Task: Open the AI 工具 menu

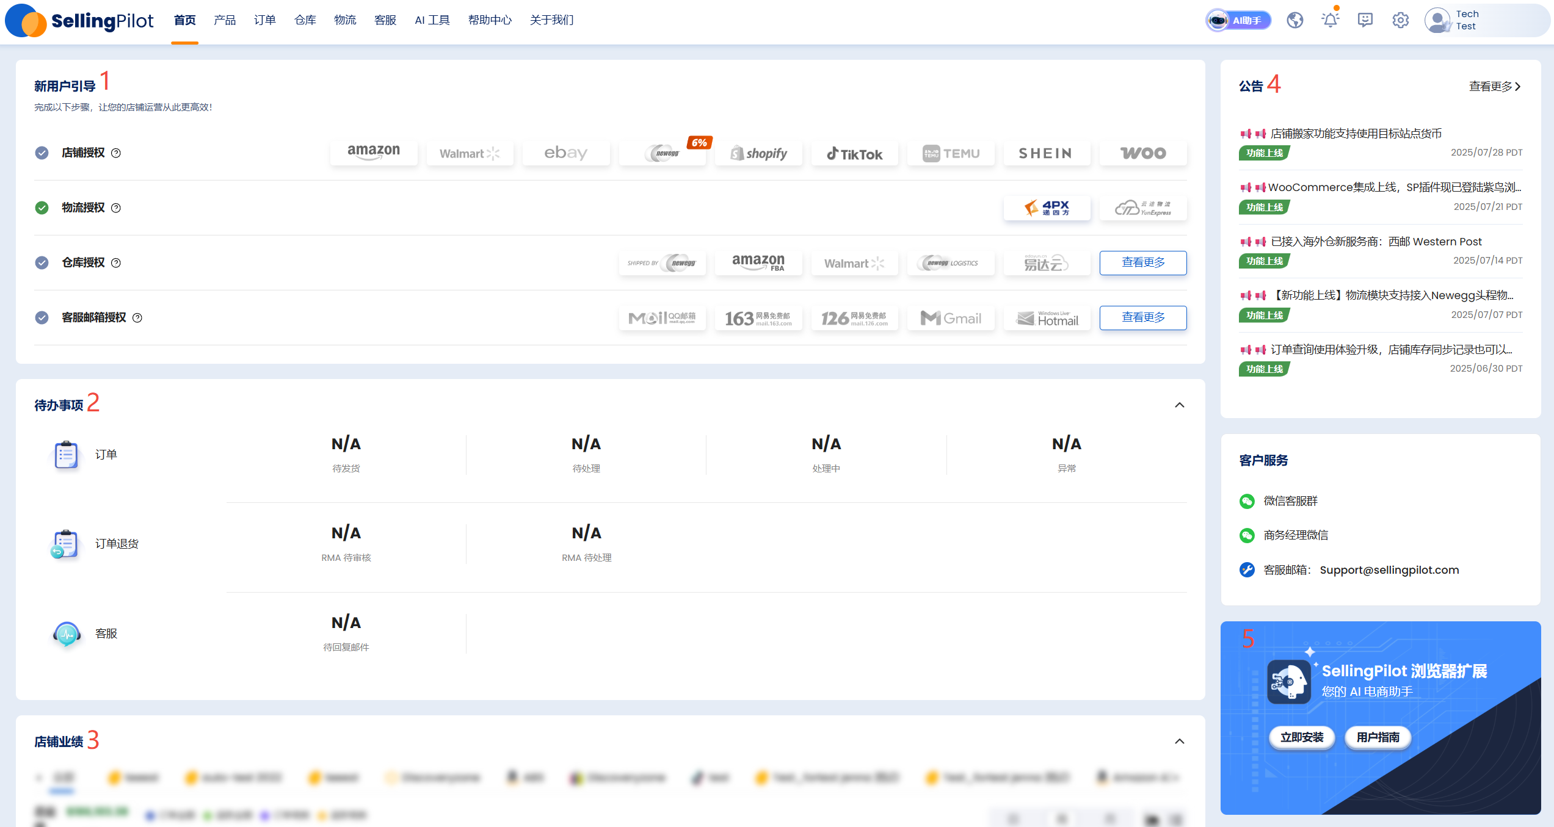Action: [432, 20]
